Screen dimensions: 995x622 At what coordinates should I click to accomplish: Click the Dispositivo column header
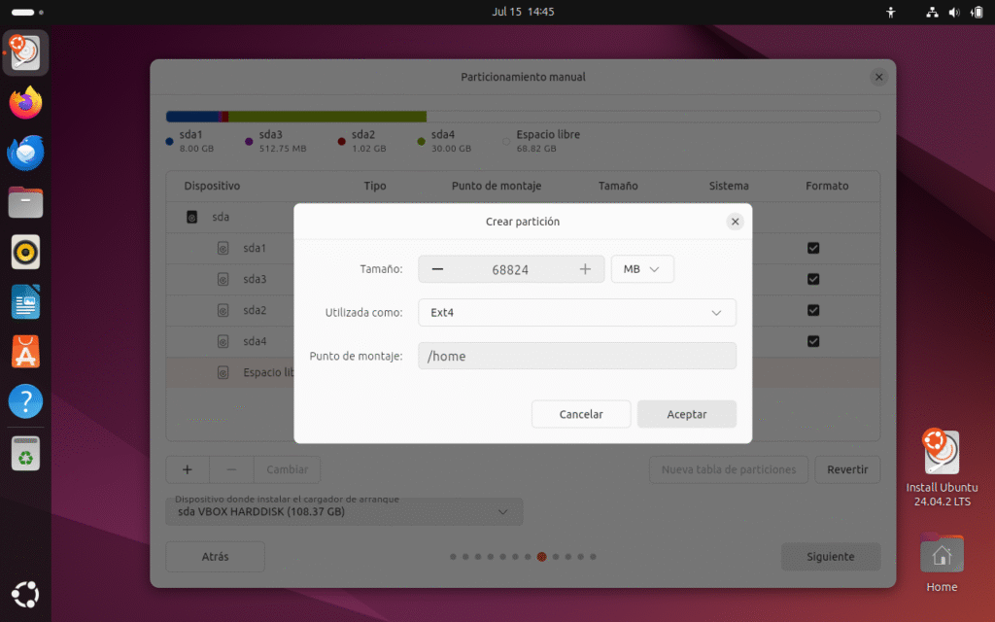[212, 186]
